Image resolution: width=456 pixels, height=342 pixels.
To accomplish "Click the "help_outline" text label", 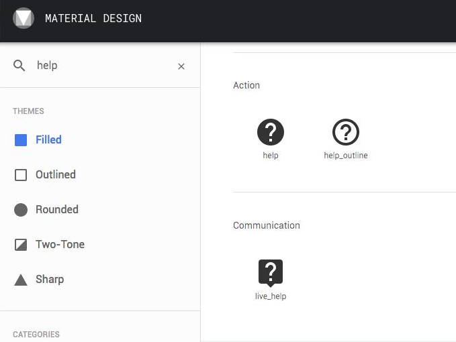I will pyautogui.click(x=346, y=156).
